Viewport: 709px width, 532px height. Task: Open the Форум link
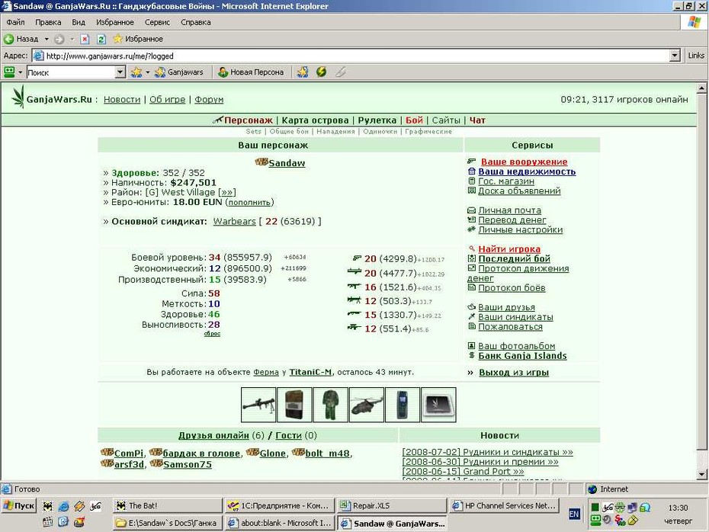pos(209,99)
